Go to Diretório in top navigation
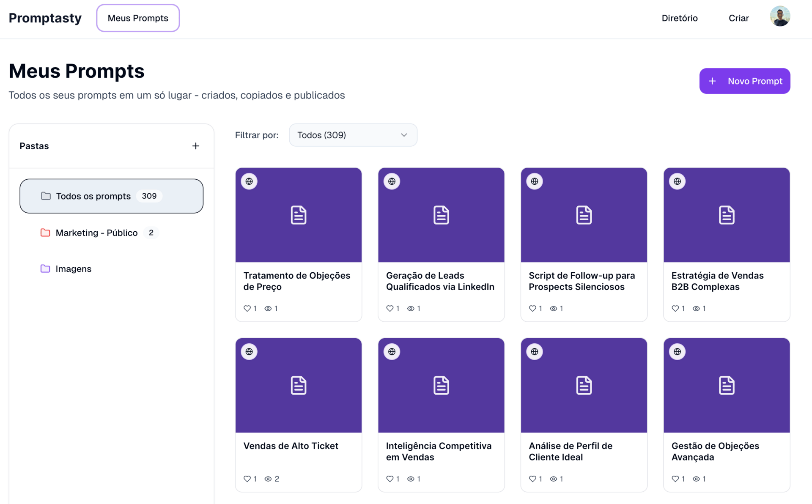The width and height of the screenshot is (812, 504). pyautogui.click(x=679, y=18)
